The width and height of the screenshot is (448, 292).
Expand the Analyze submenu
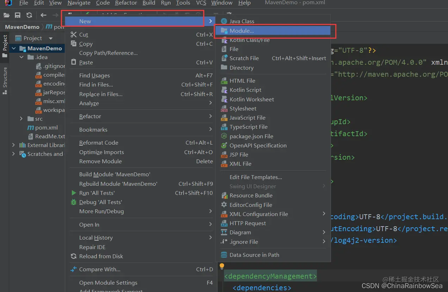[x=211, y=103]
